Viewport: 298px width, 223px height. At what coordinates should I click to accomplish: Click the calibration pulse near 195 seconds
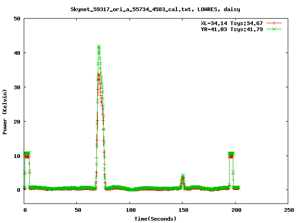point(231,154)
